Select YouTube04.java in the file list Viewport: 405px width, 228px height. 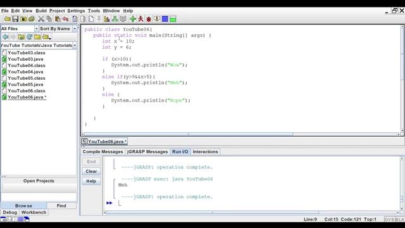tap(25, 72)
